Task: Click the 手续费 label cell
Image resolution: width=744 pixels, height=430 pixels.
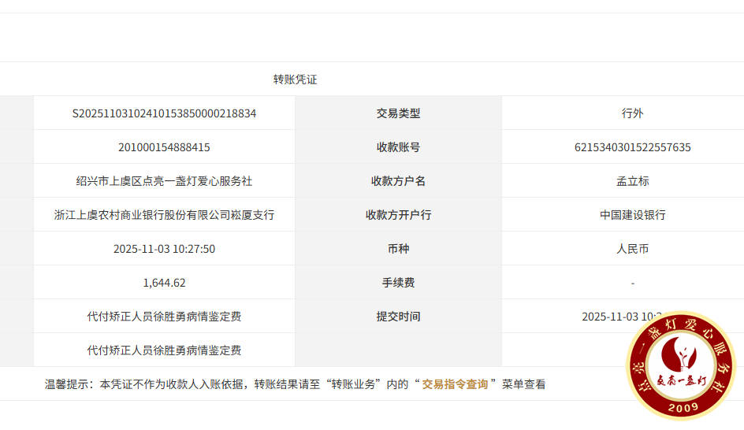Action: [x=398, y=283]
